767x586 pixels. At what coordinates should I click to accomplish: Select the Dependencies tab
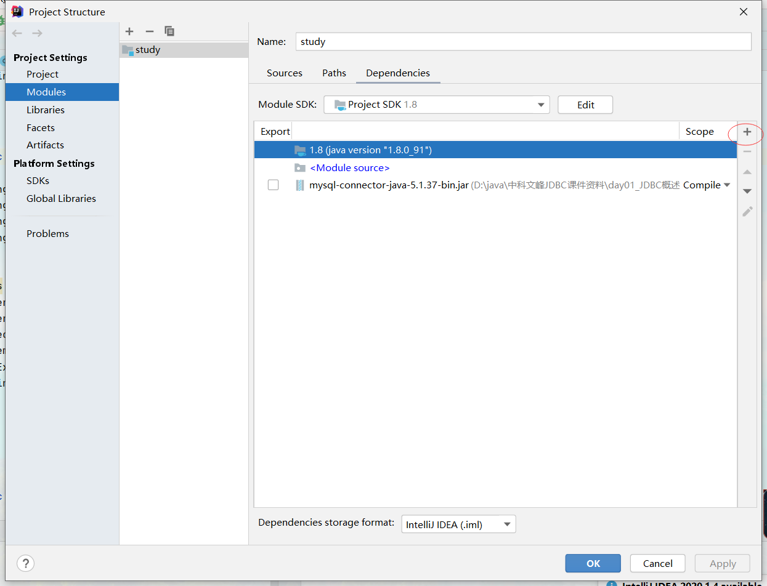pyautogui.click(x=398, y=73)
